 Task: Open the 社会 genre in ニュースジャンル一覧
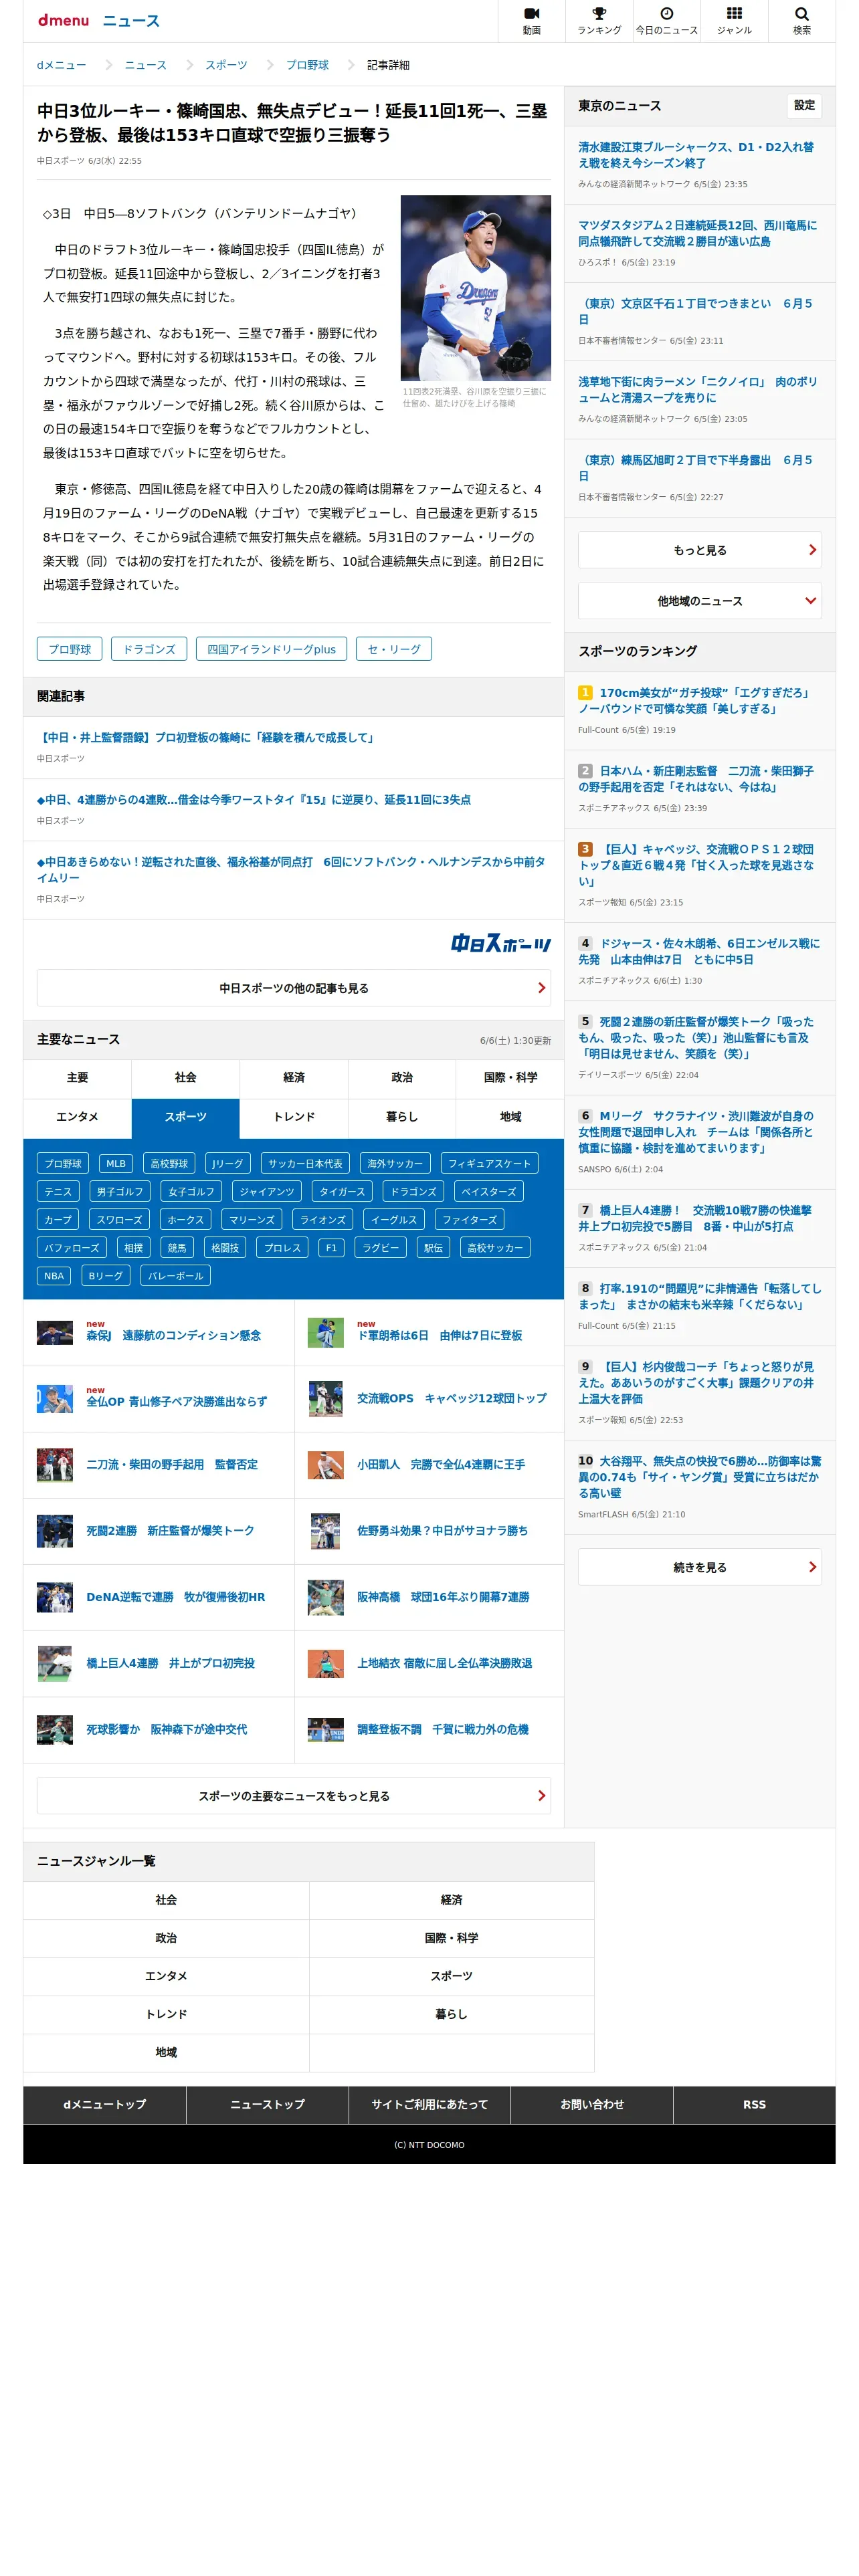tap(166, 1900)
